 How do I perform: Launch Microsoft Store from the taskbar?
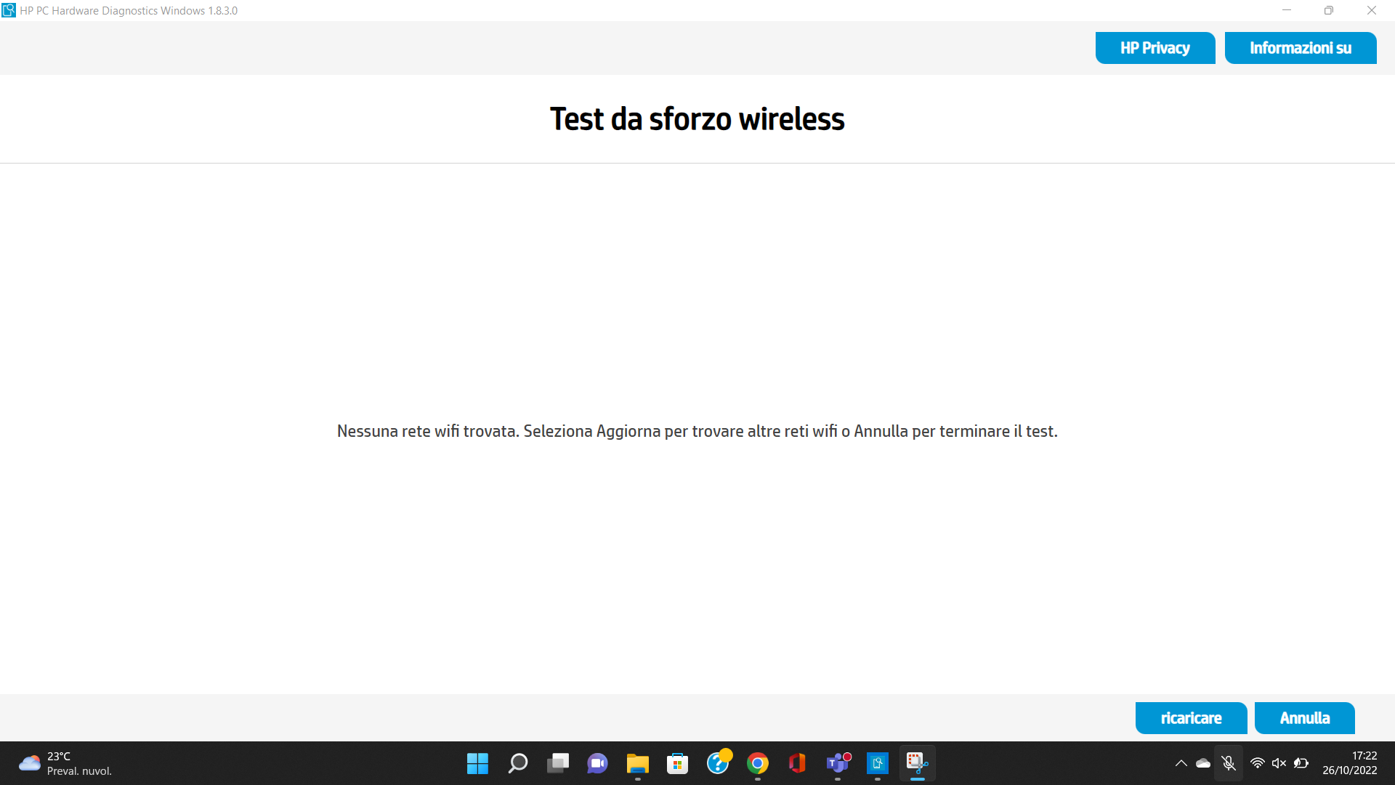point(677,763)
